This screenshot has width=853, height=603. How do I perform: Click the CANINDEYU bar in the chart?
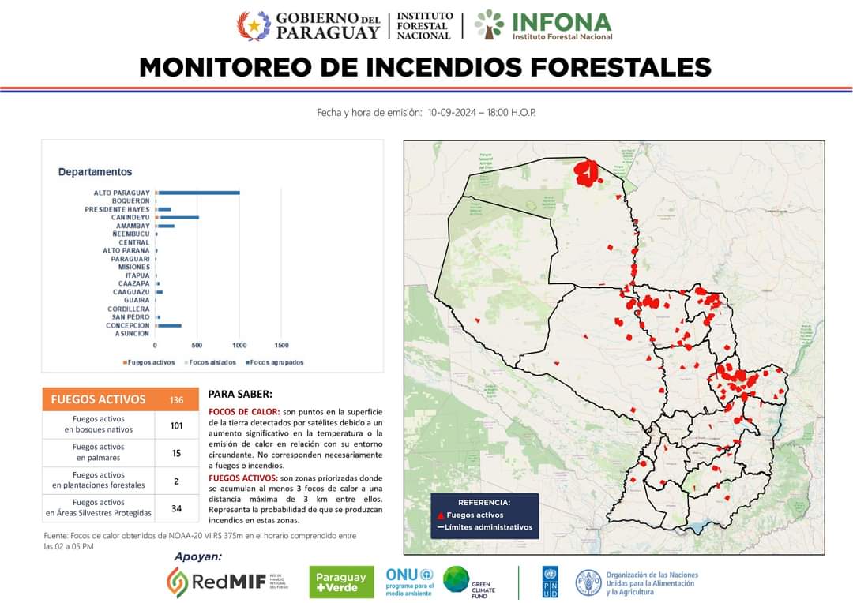click(179, 218)
